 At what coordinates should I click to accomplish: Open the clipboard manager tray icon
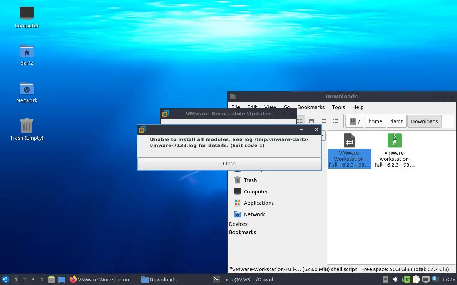click(416, 280)
